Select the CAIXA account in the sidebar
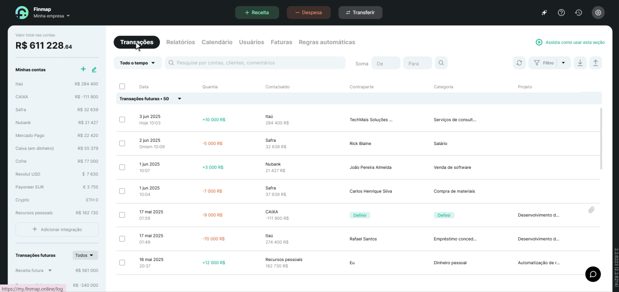This screenshot has height=292, width=619. tap(57, 97)
